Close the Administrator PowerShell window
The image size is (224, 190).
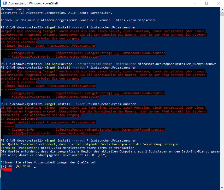[x=218, y=3]
